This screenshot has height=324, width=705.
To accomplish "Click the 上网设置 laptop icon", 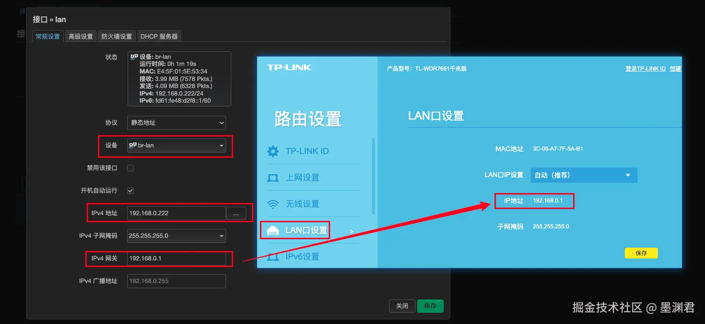I will click(x=273, y=178).
